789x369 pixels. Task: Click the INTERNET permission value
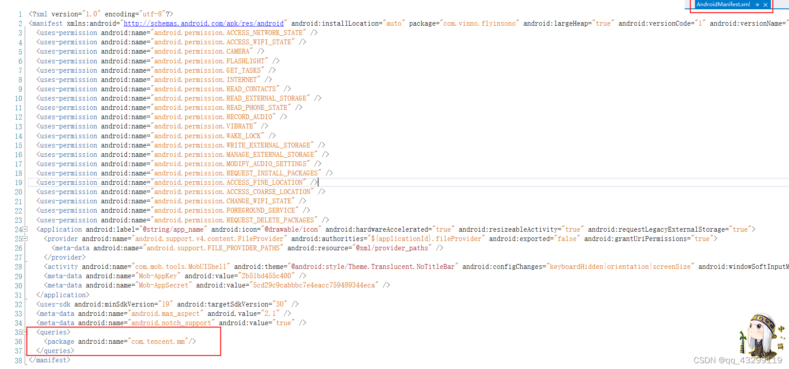206,79
